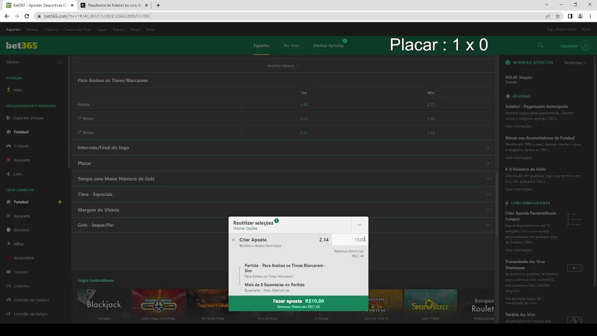597x336 pixels.
Task: Select 2º Tempo Sim odds 2.37
Action: click(x=304, y=133)
